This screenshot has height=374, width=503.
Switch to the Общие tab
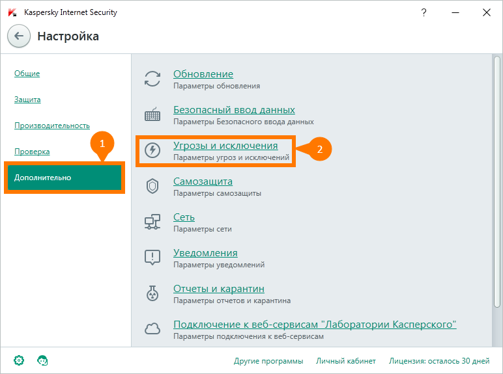(27, 73)
